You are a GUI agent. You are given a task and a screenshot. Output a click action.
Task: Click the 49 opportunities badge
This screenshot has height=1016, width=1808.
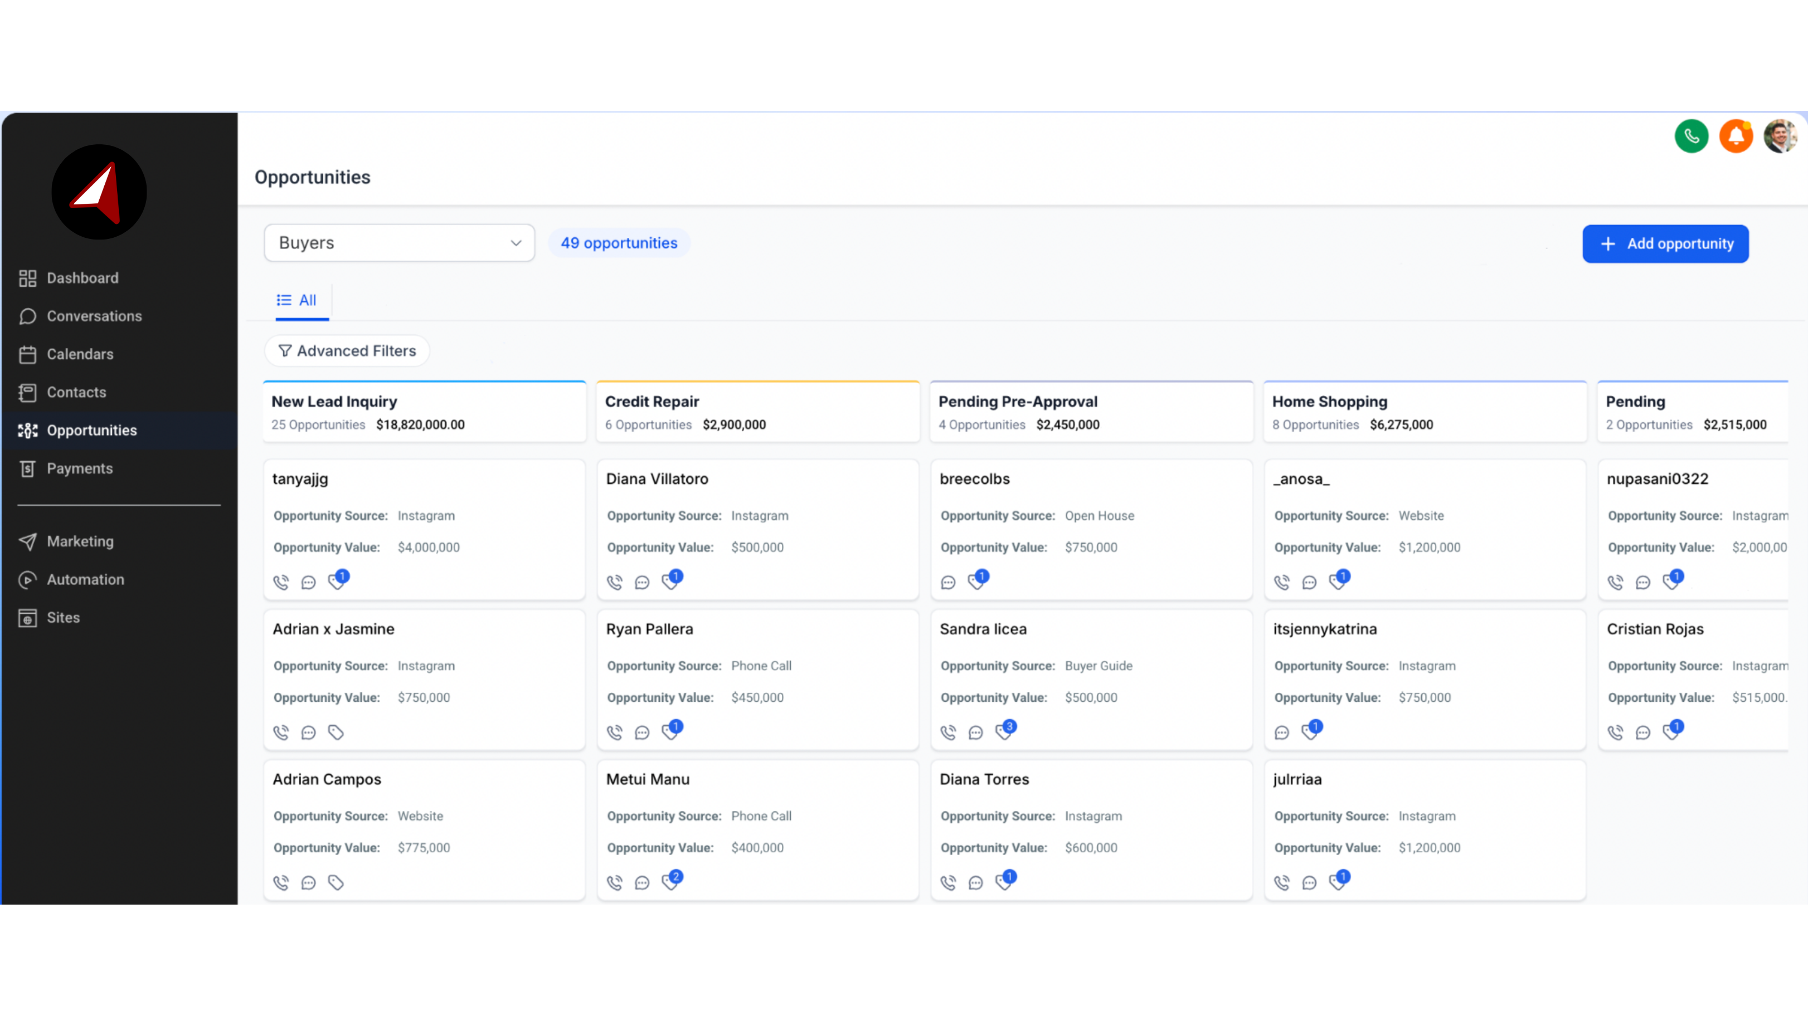618,243
